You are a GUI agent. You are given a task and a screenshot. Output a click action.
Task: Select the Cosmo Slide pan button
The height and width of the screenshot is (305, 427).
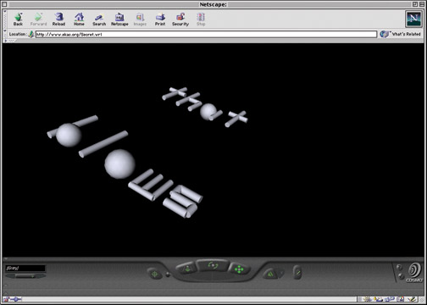(239, 269)
